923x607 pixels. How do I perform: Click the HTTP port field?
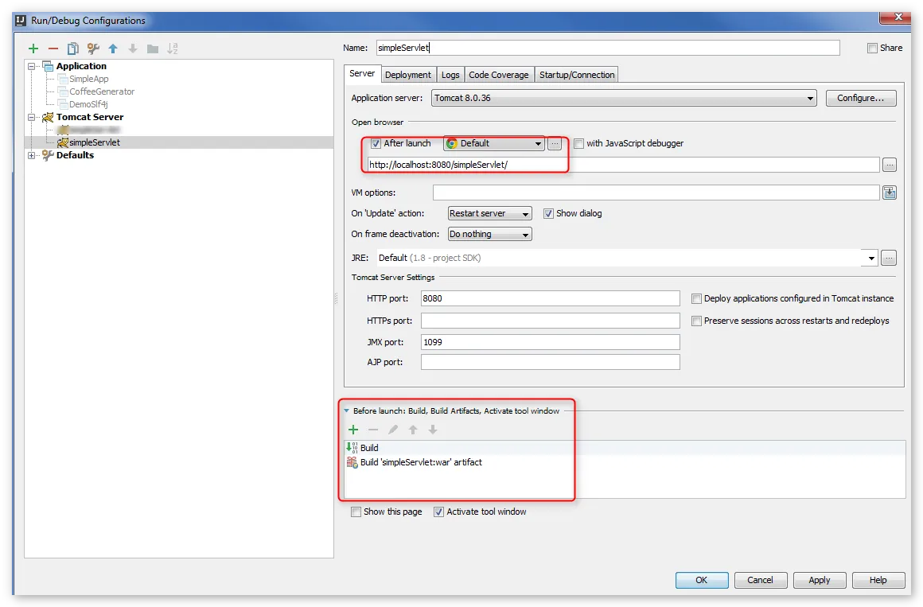(x=551, y=298)
